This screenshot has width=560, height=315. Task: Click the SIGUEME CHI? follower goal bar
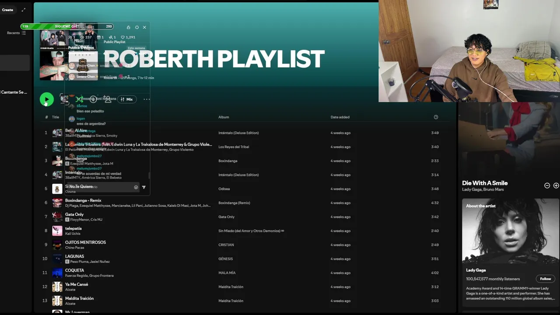pos(67,26)
